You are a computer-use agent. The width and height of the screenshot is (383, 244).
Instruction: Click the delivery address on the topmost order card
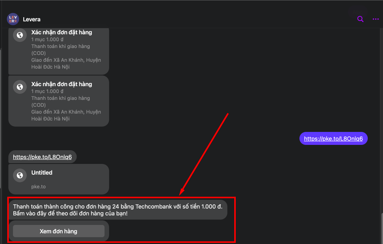point(66,63)
